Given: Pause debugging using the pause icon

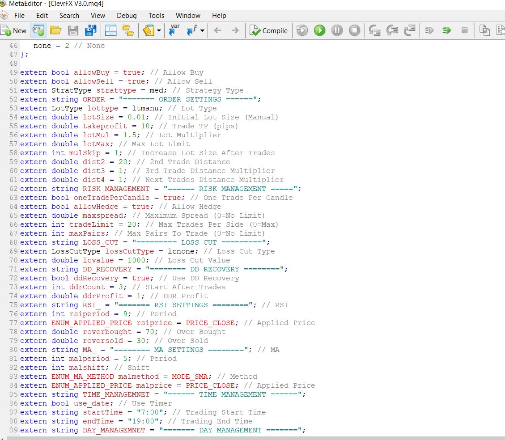Looking at the screenshot, I should pos(337,30).
